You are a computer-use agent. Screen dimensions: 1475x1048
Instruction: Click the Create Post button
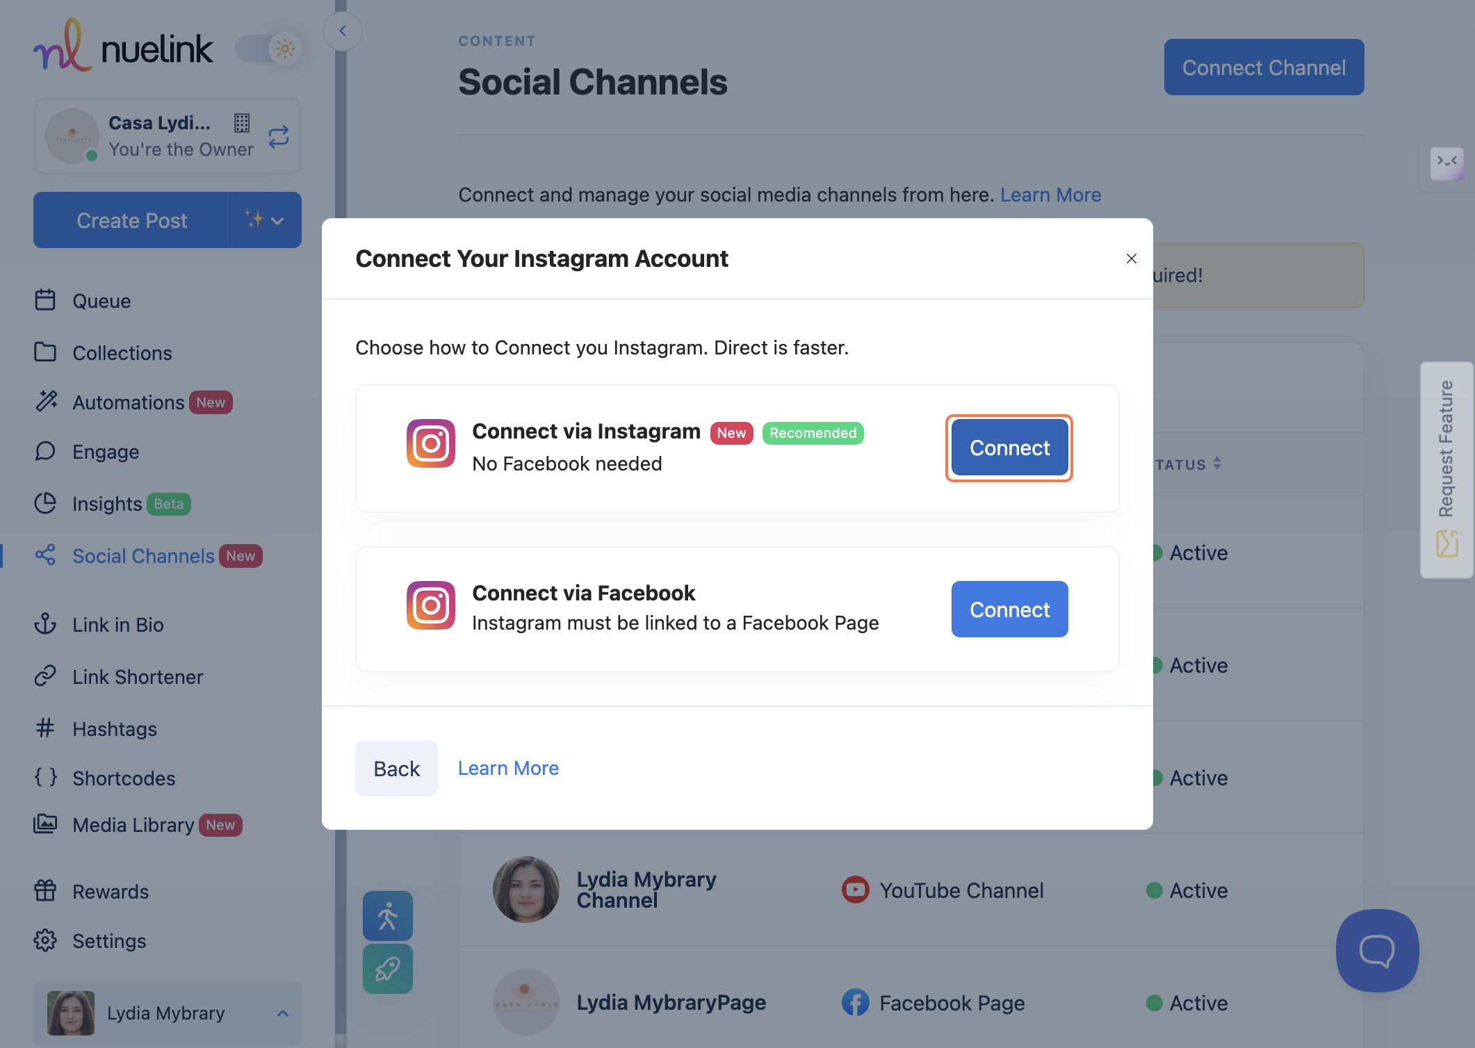[x=131, y=220]
